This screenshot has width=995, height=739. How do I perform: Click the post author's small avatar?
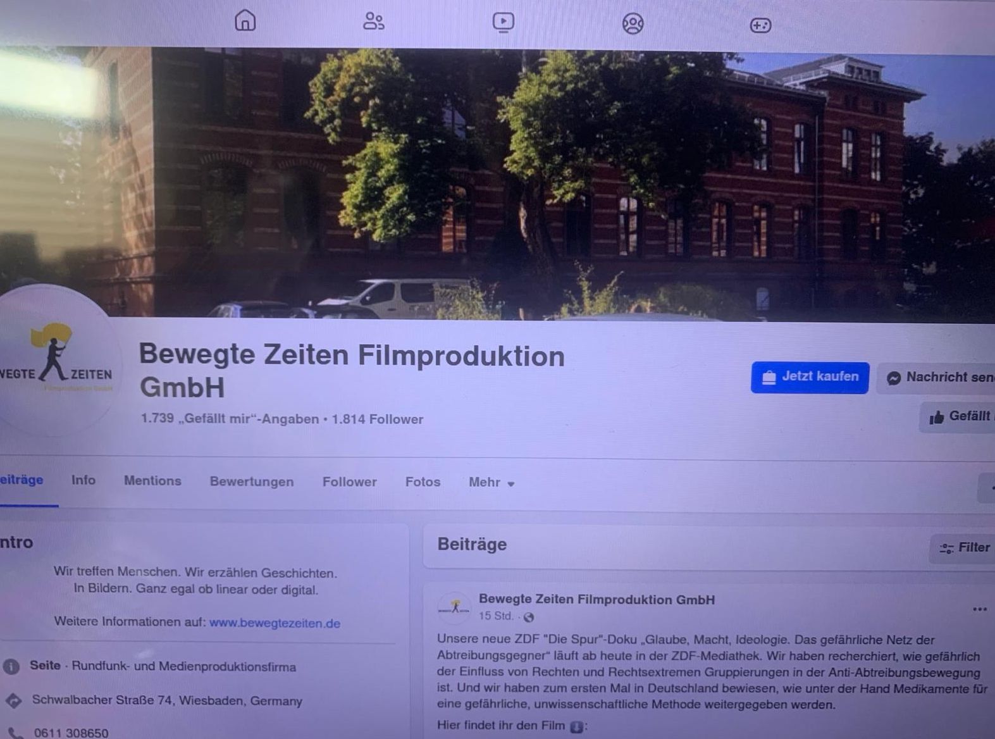454,608
